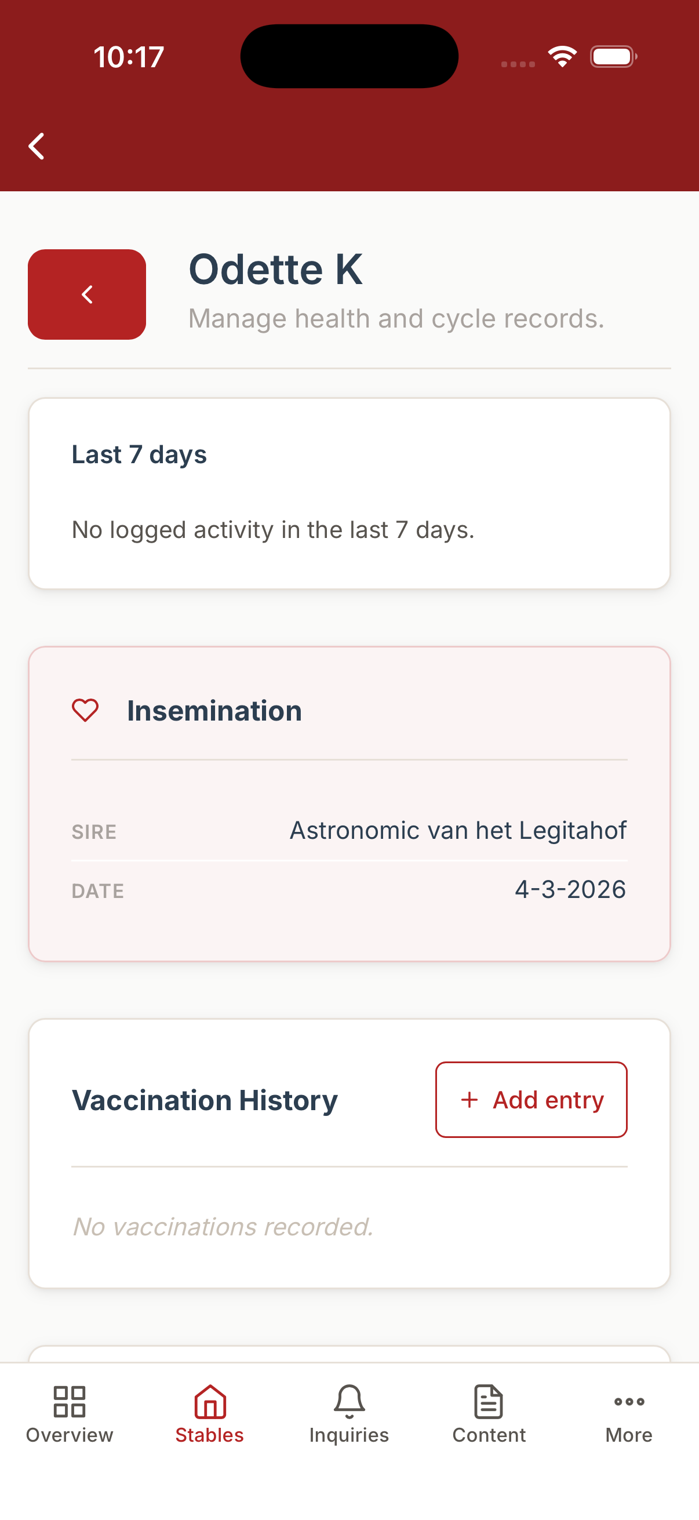Tap the Inquiries bell icon
699x1520 pixels.
[x=349, y=1401]
